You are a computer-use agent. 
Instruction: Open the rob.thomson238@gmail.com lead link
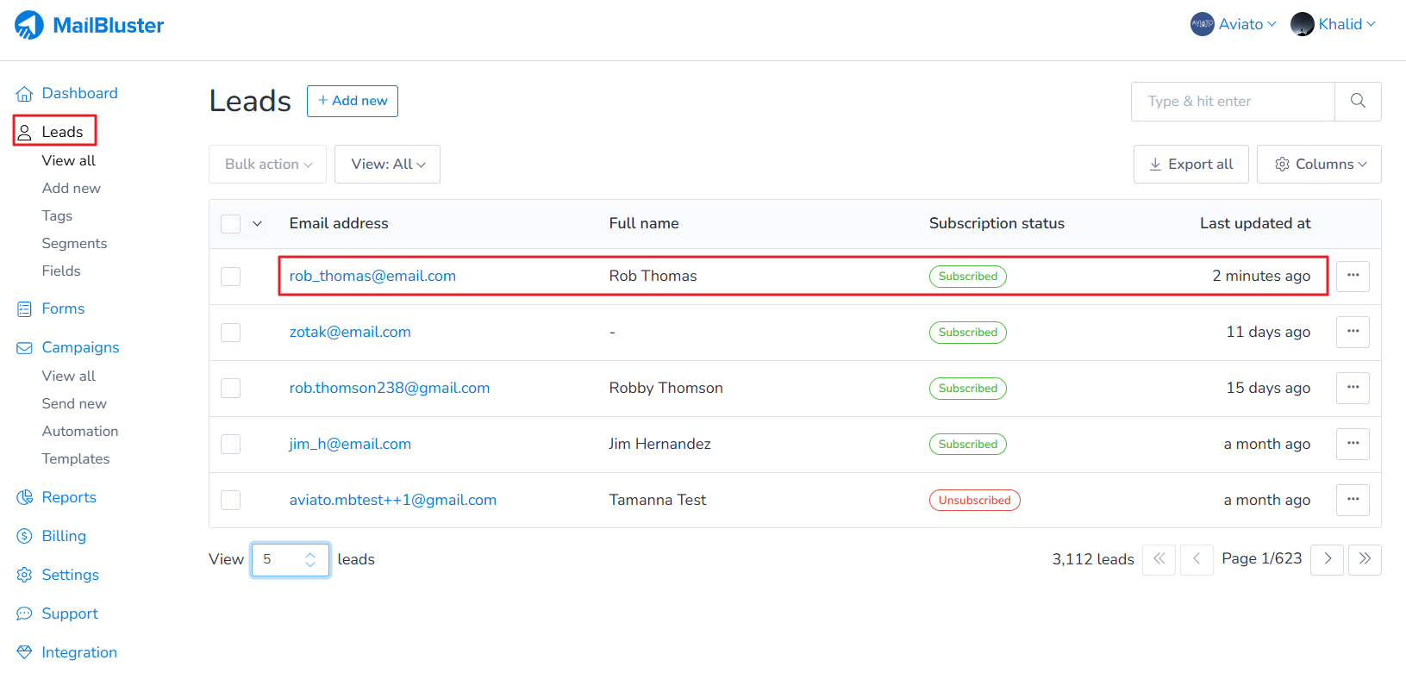click(390, 388)
